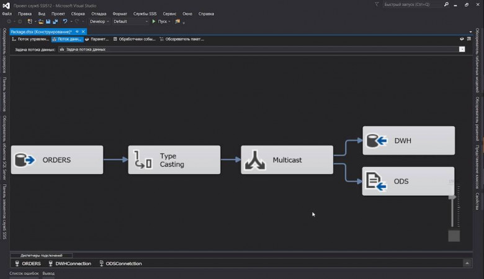
Task: Click the Multicast split arrows icon
Action: (255, 160)
